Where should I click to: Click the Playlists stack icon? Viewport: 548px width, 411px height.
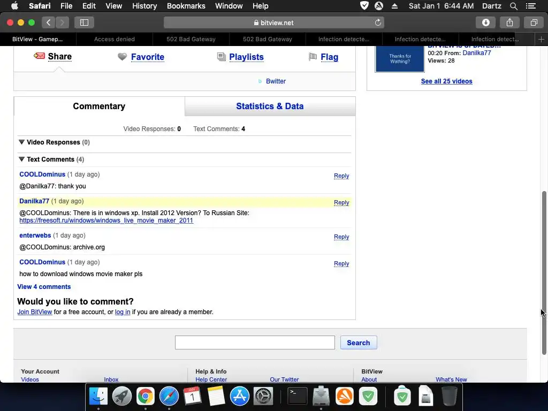pyautogui.click(x=221, y=57)
